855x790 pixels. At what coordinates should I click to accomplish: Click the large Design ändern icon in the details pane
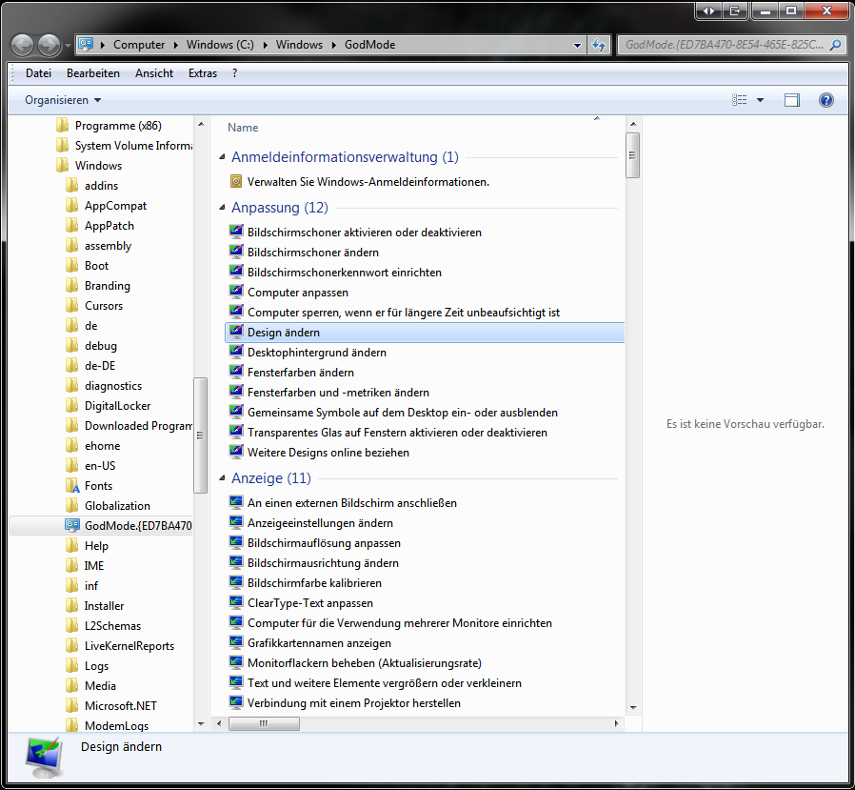44,758
